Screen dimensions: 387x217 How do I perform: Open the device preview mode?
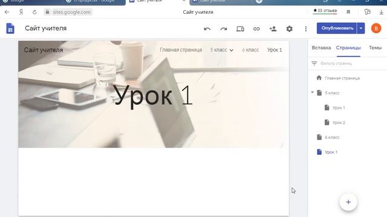240,29
